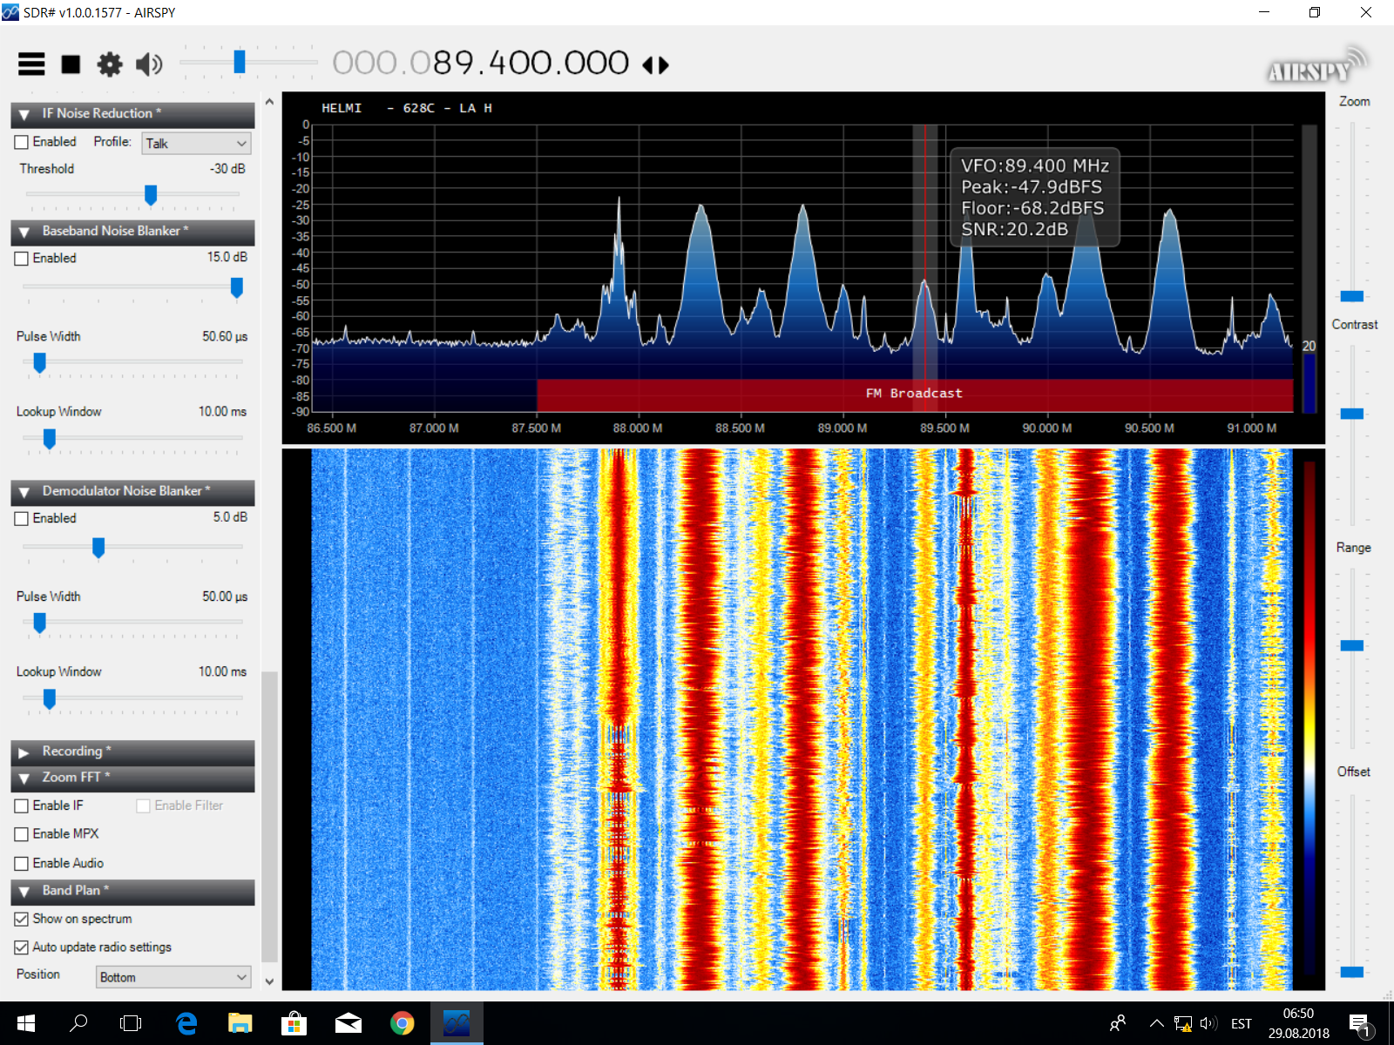The image size is (1394, 1045).
Task: Open settings via the gear icon
Action: pos(110,64)
